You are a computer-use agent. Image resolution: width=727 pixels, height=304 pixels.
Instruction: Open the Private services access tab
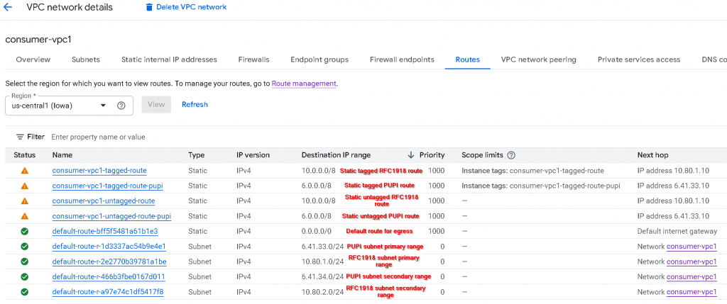(x=638, y=60)
